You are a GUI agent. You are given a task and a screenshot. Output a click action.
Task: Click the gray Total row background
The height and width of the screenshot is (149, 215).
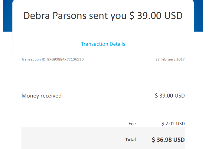[73, 138]
